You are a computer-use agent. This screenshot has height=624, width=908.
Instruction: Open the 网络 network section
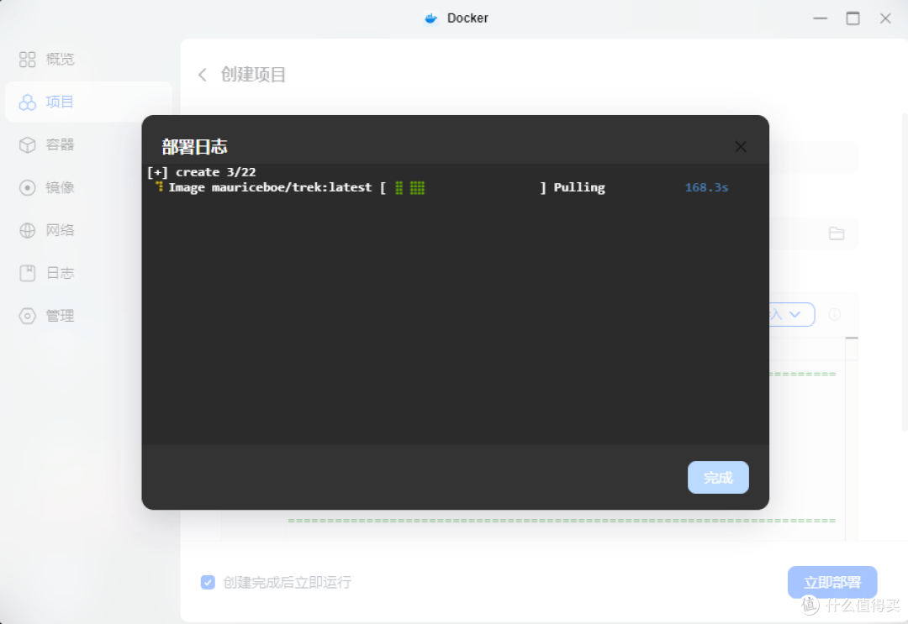[88, 230]
